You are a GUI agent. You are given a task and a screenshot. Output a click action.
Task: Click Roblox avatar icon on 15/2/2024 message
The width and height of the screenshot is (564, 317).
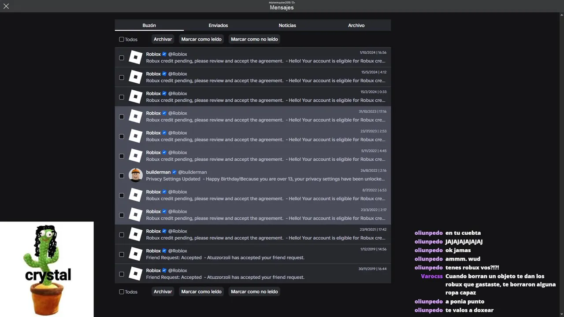coord(136,97)
